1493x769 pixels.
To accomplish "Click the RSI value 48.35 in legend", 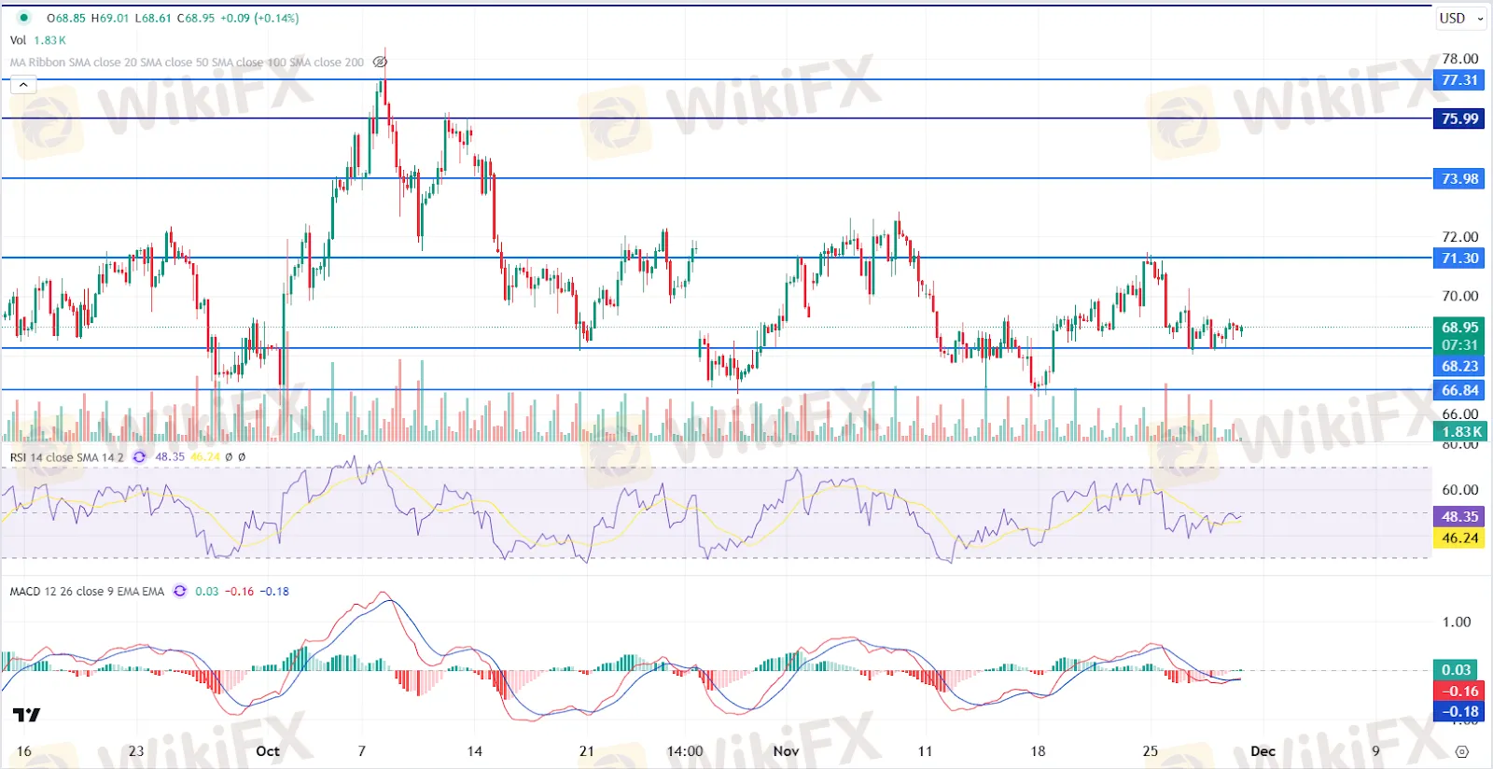I will [x=170, y=457].
